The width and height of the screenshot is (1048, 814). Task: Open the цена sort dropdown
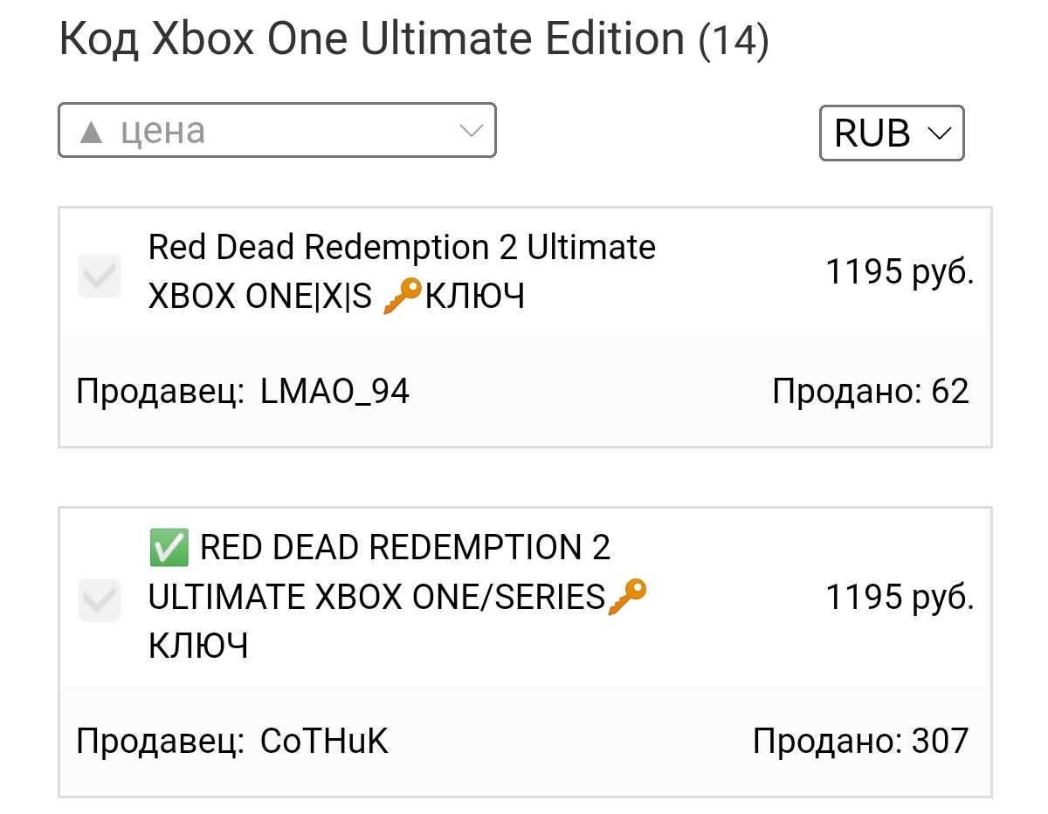click(x=277, y=131)
